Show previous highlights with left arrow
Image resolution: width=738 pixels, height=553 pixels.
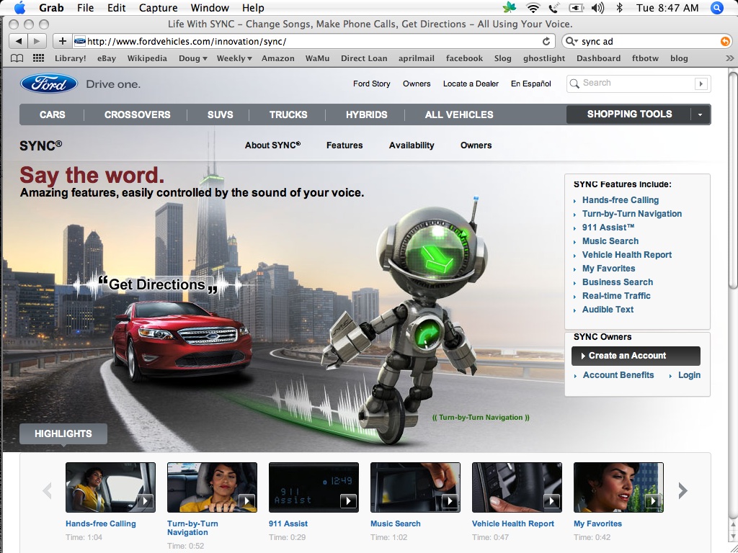[x=47, y=491]
